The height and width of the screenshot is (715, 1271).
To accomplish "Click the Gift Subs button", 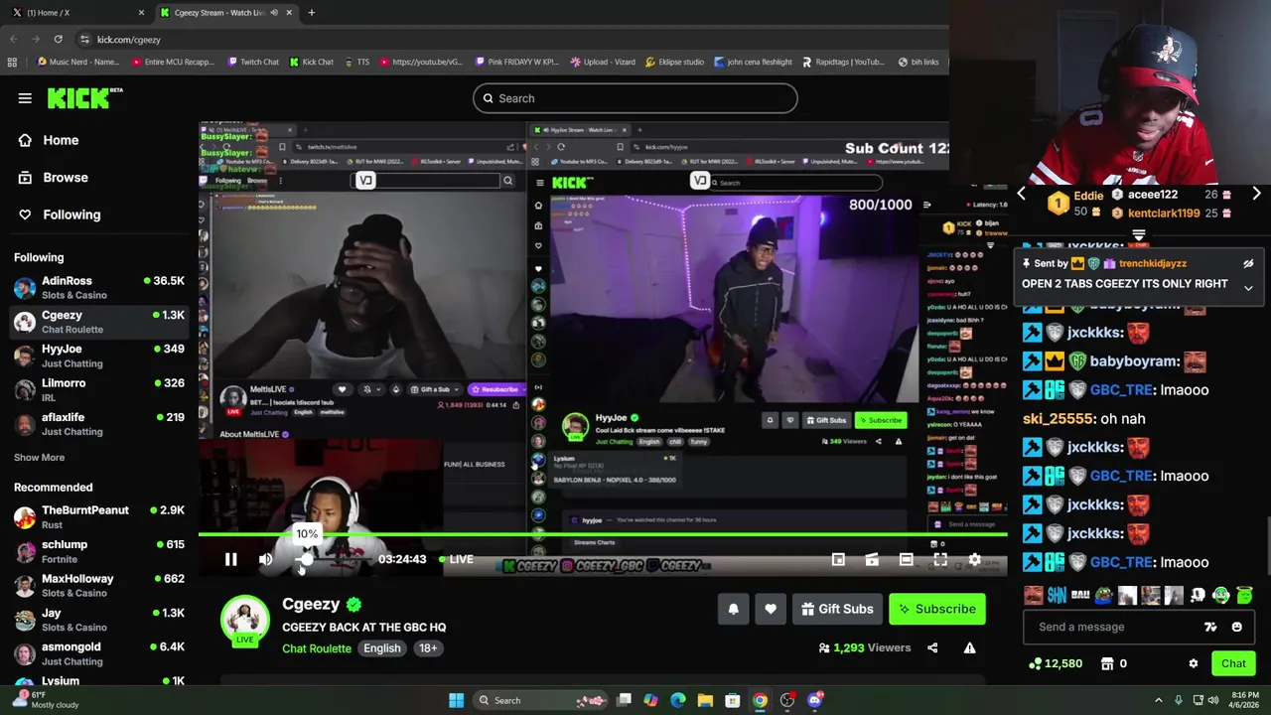I will coord(837,609).
